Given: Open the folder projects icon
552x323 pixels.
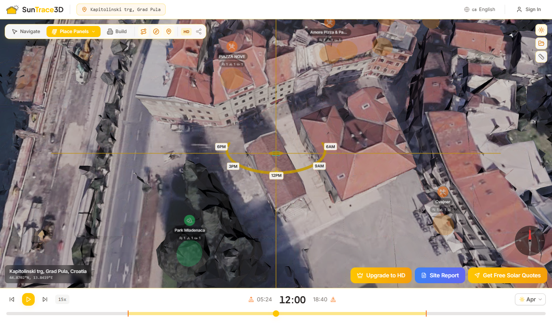Looking at the screenshot, I should tap(541, 43).
